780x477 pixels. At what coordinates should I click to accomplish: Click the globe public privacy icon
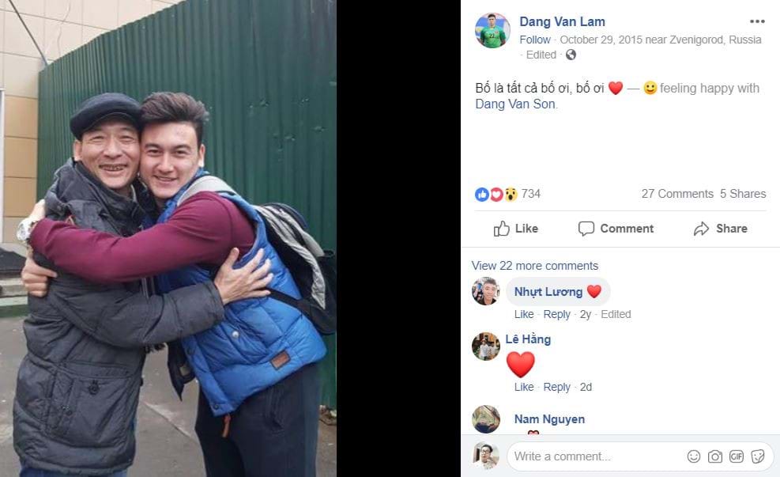571,55
